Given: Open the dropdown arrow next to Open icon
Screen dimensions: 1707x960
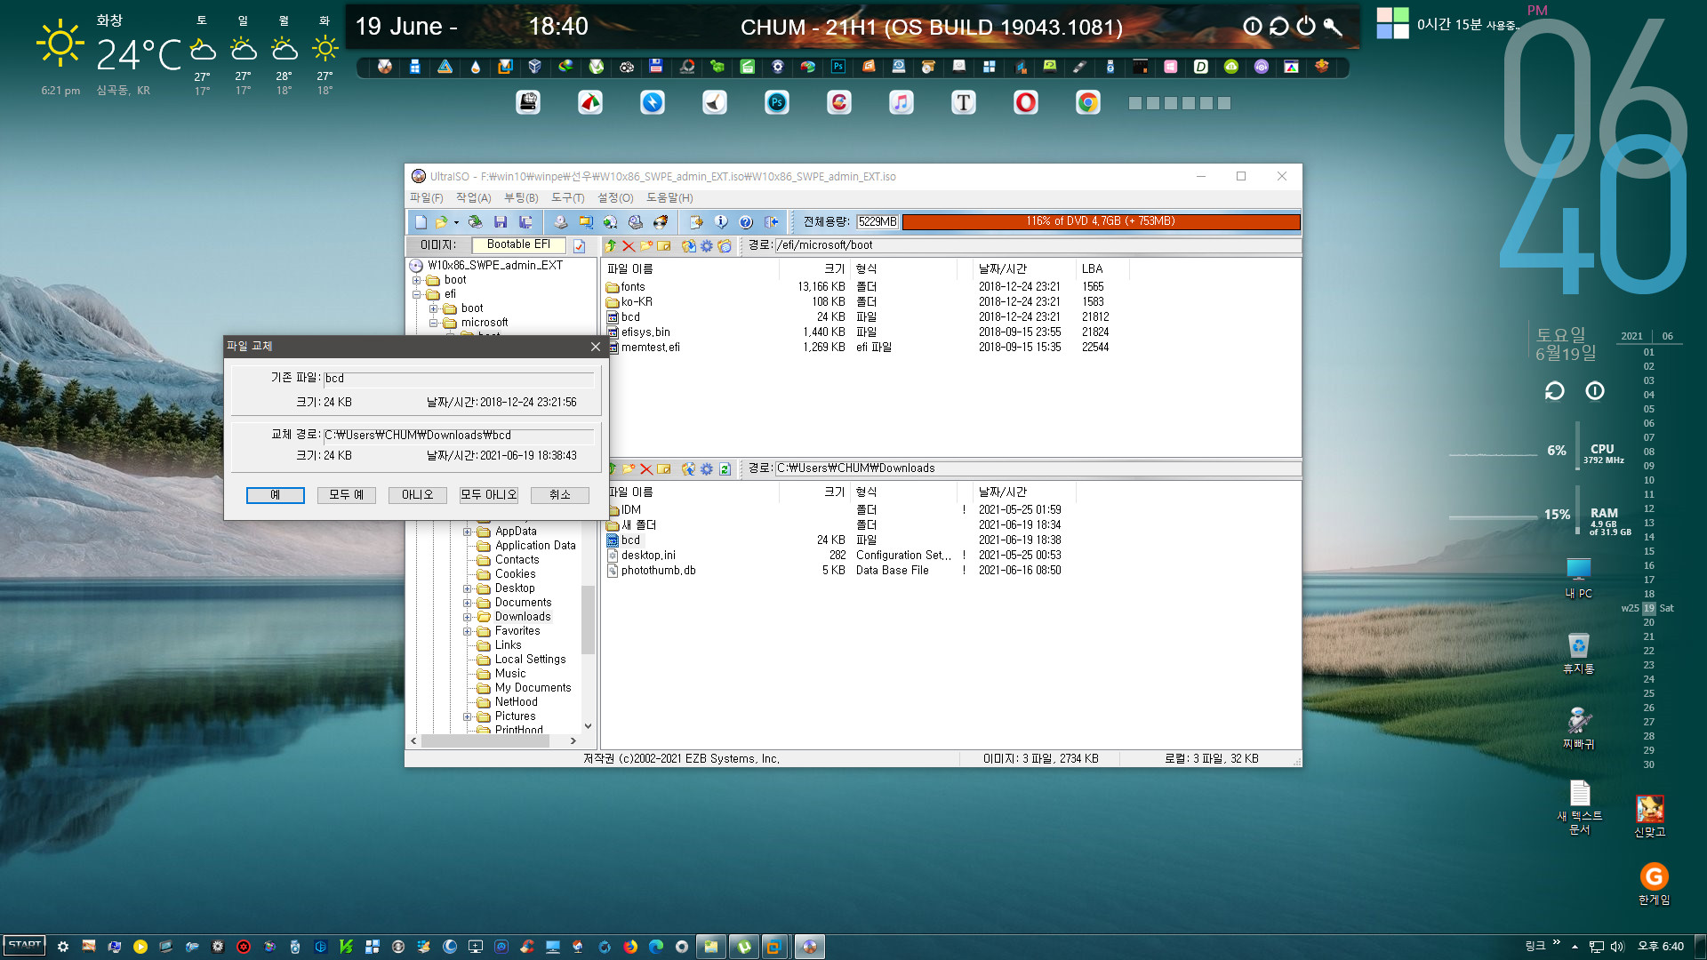Looking at the screenshot, I should tap(456, 222).
